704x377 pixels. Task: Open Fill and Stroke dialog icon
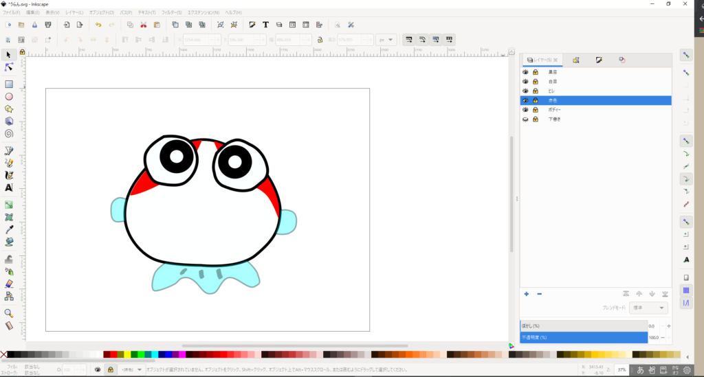coord(252,25)
